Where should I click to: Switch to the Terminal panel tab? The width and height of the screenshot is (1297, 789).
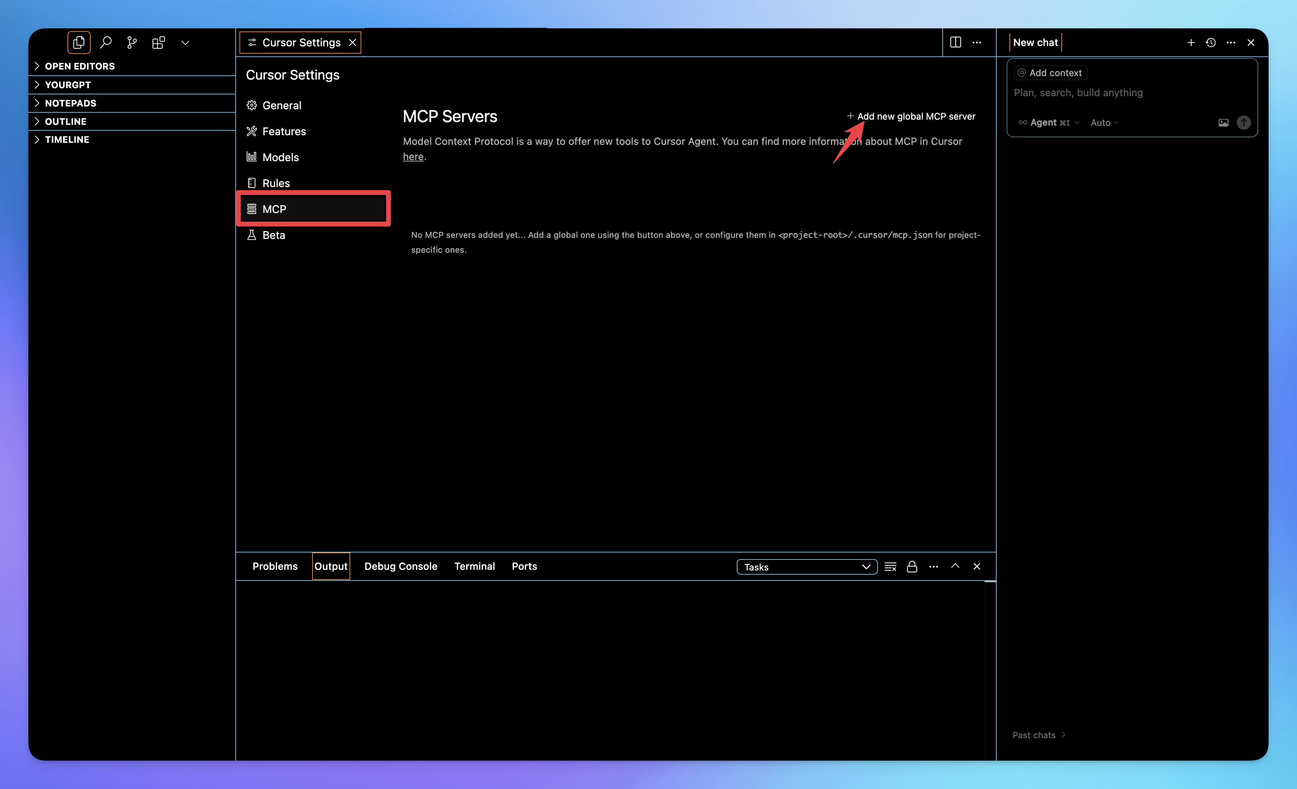pos(474,566)
